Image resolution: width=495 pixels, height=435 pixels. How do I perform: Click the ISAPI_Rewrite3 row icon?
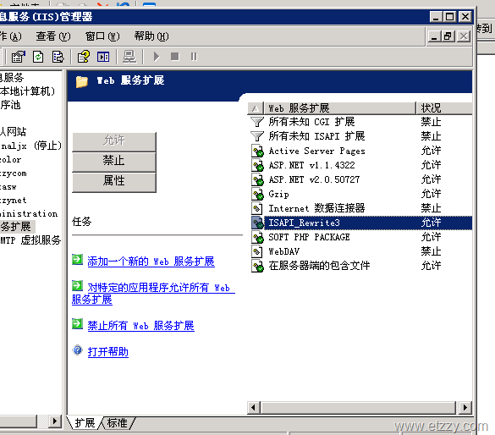257,223
